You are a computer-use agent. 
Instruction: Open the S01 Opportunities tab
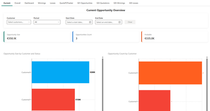85,3
